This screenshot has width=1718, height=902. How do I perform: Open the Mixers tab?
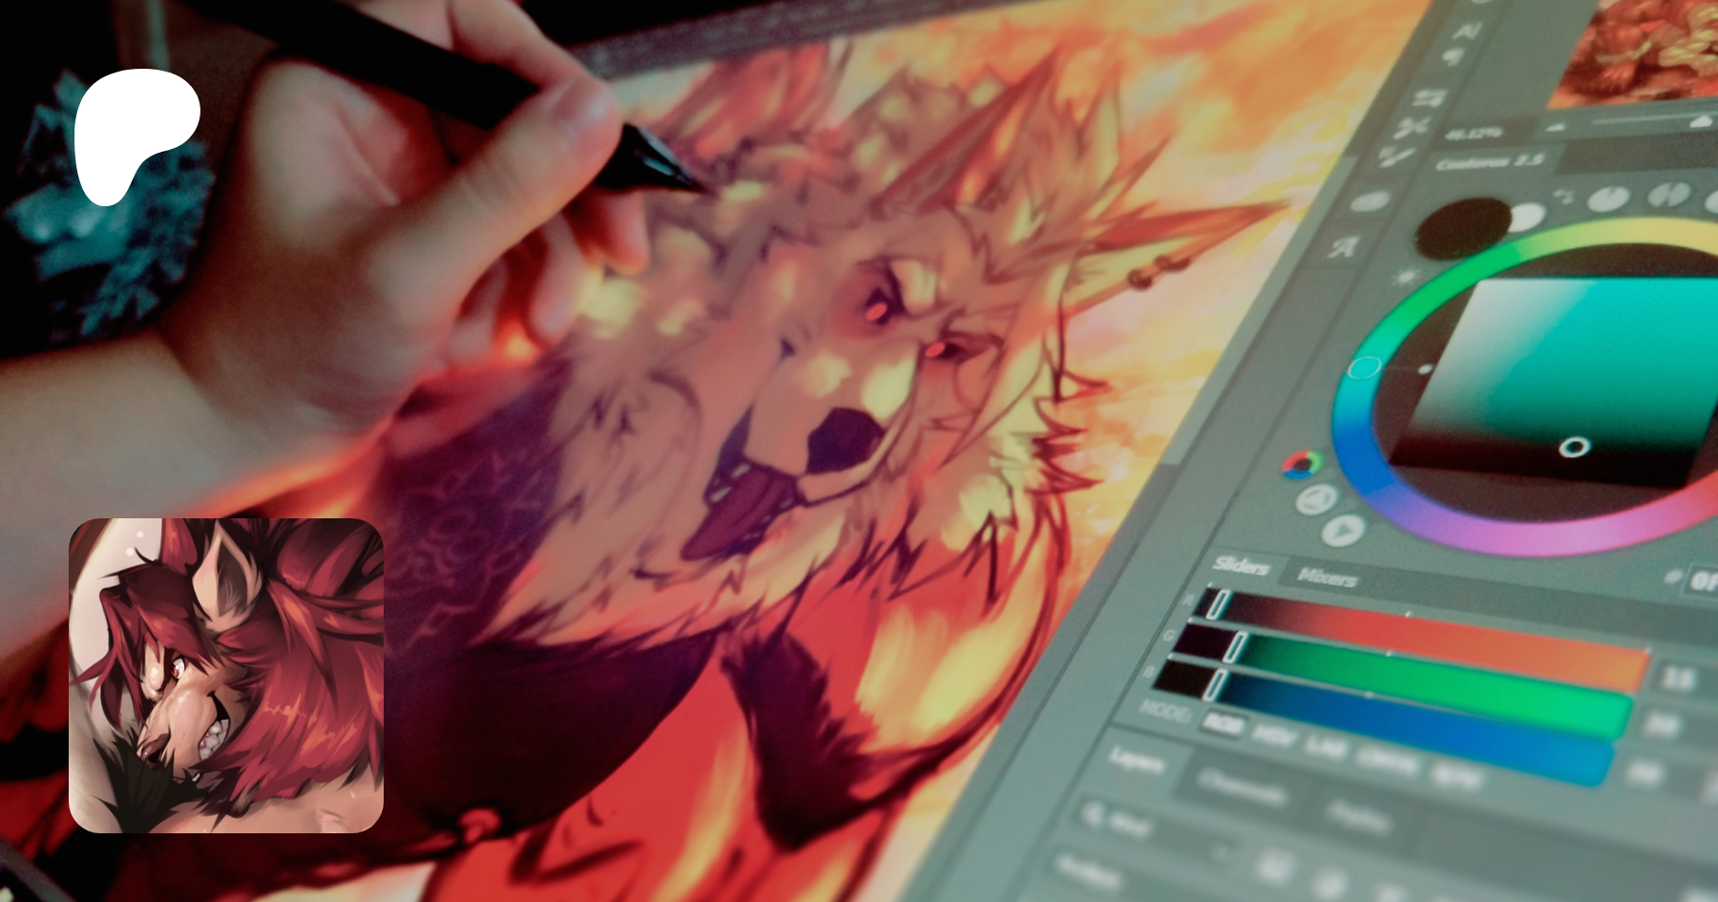tap(1328, 577)
